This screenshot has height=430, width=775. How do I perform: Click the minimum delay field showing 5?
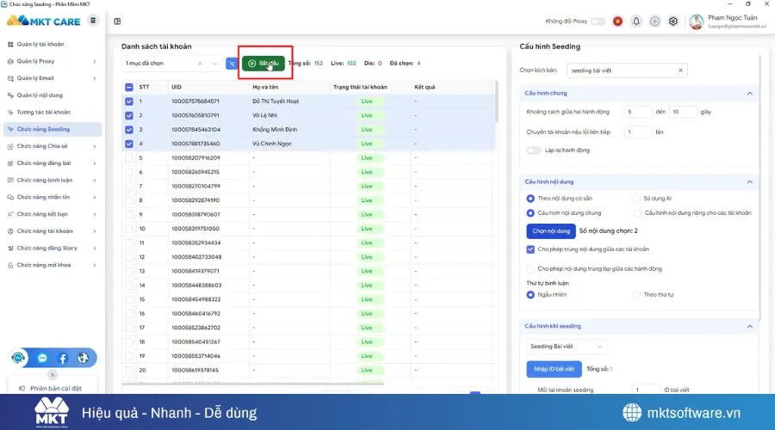click(x=637, y=112)
